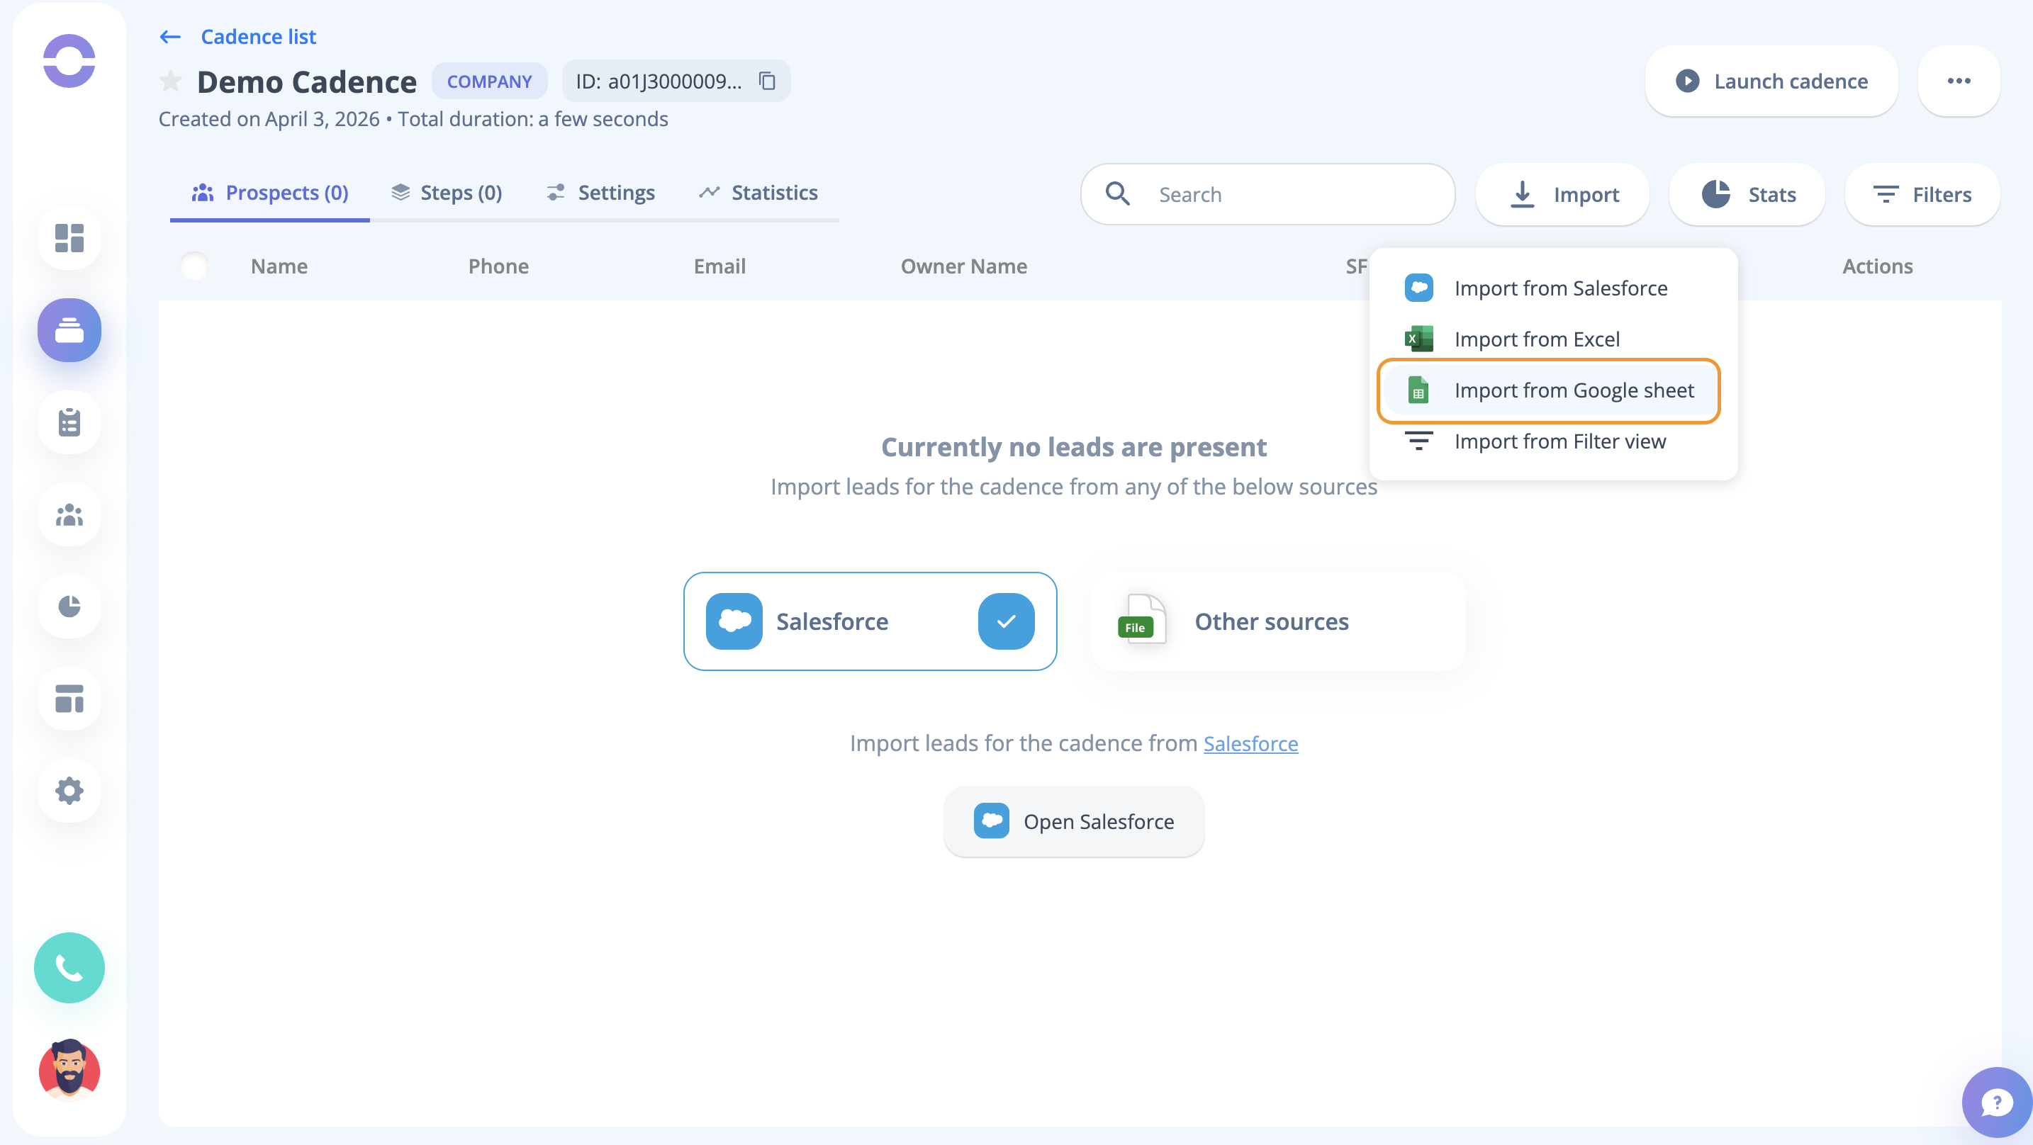Select the Salesforce source option card
This screenshot has width=2033, height=1145.
pos(870,621)
